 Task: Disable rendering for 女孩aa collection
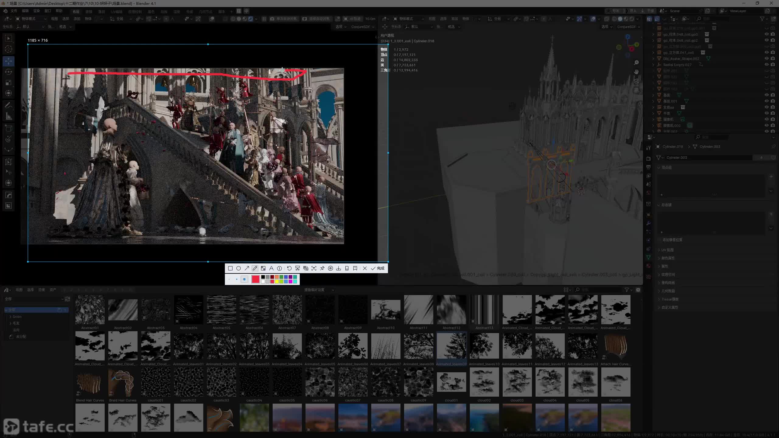pos(773,107)
